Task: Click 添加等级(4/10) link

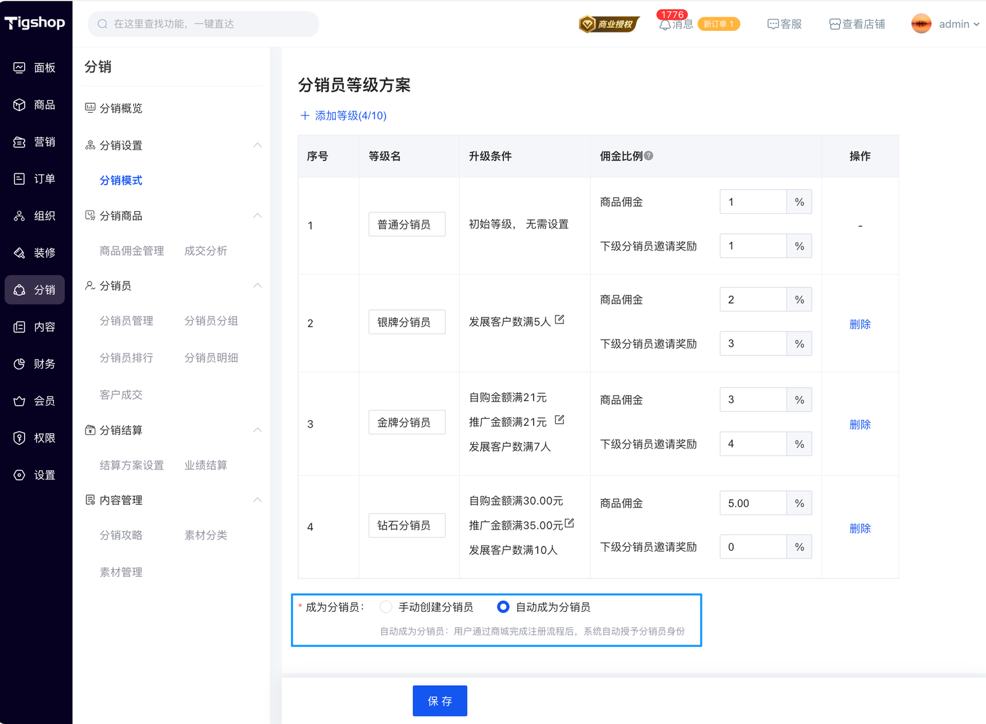Action: coord(343,116)
